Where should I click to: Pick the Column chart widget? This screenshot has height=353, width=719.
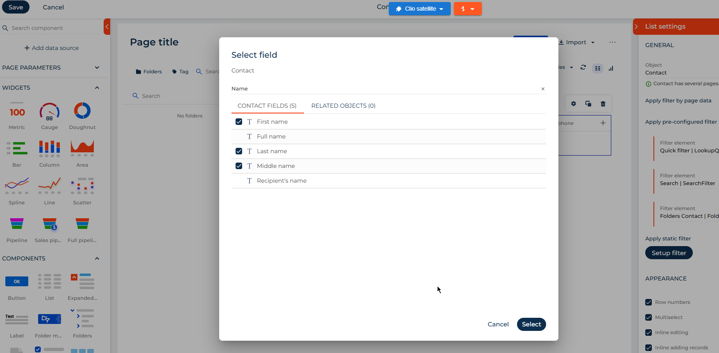(49, 149)
